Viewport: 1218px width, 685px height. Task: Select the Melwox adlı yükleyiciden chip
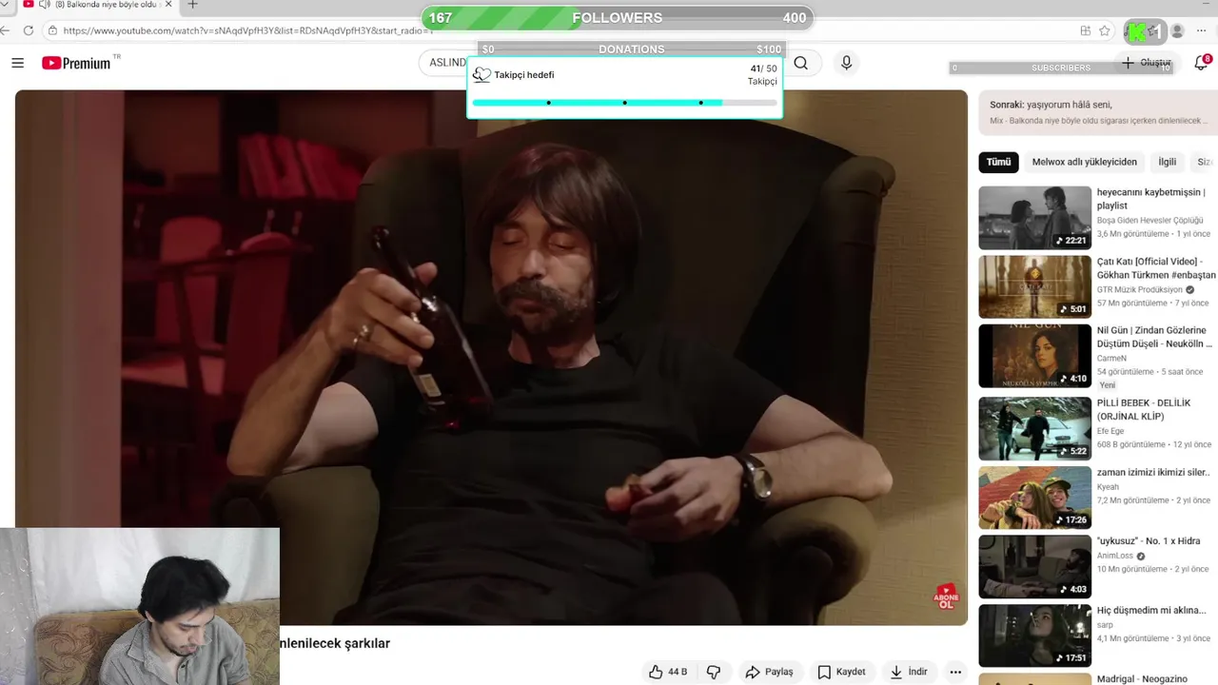[1084, 162]
